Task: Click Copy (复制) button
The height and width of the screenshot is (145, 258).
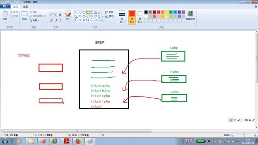Action: [x=14, y=16]
